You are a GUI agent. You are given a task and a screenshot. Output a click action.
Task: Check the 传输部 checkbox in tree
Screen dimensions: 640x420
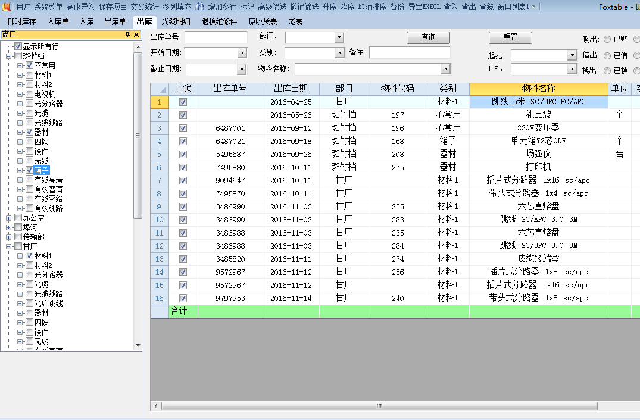pyautogui.click(x=18, y=237)
